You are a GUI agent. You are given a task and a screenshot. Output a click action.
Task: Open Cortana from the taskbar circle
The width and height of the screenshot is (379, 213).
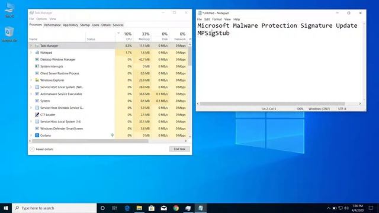click(102, 208)
